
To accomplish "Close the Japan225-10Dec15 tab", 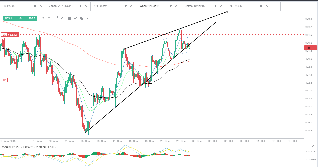I will point(86,6).
